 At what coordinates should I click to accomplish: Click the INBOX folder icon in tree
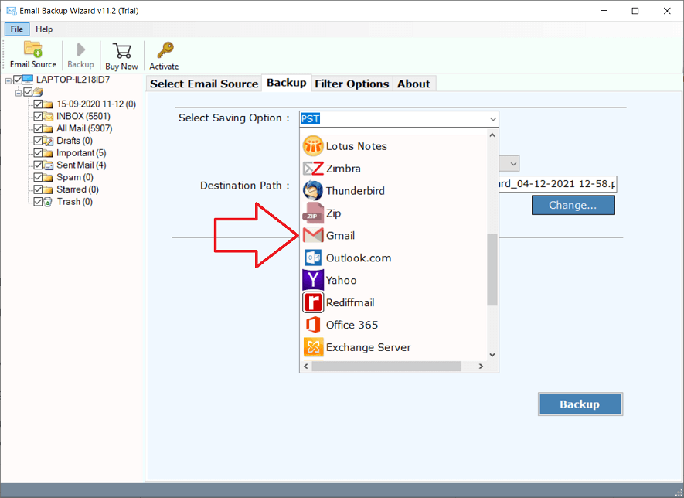tap(48, 117)
